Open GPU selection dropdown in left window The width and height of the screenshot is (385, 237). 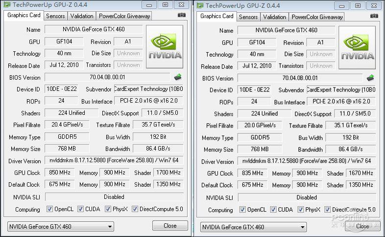[61, 226]
